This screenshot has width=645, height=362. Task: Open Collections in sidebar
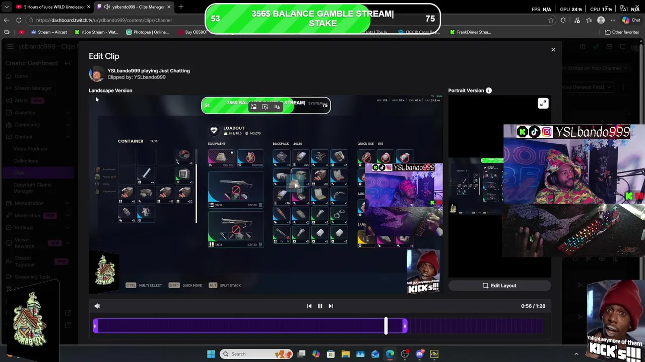(x=25, y=161)
